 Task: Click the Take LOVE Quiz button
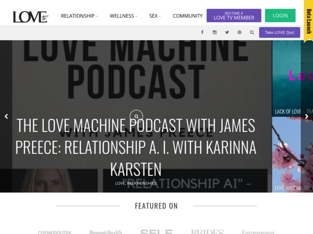coord(280,32)
